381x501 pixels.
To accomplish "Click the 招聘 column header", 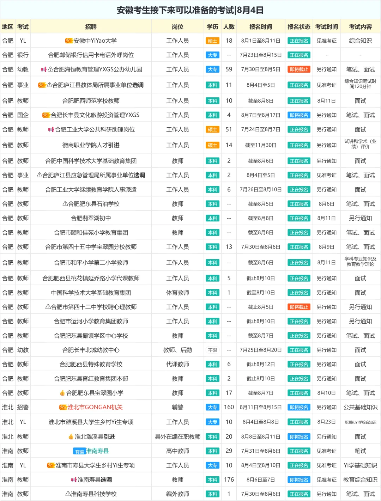I will tap(91, 27).
